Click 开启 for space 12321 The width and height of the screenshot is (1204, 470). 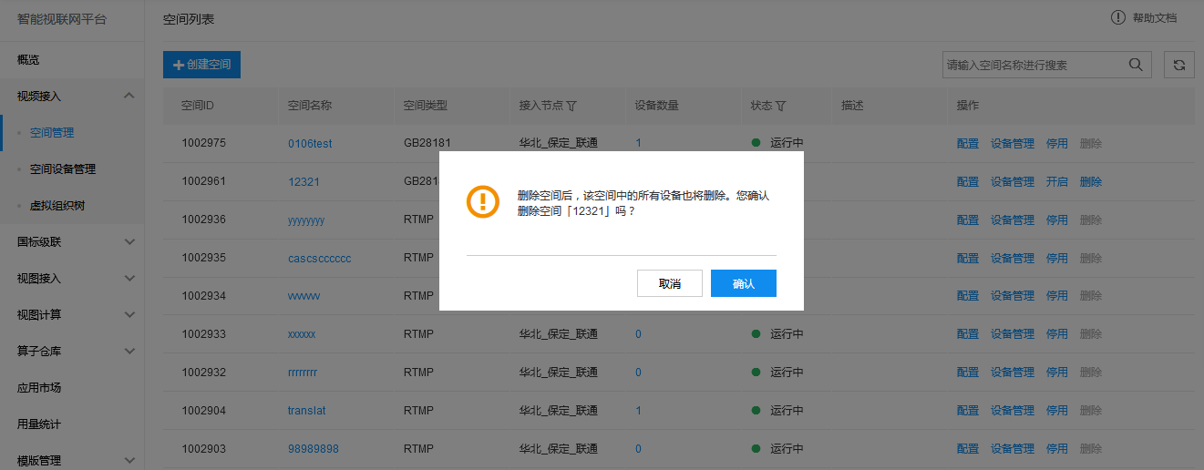[1057, 181]
